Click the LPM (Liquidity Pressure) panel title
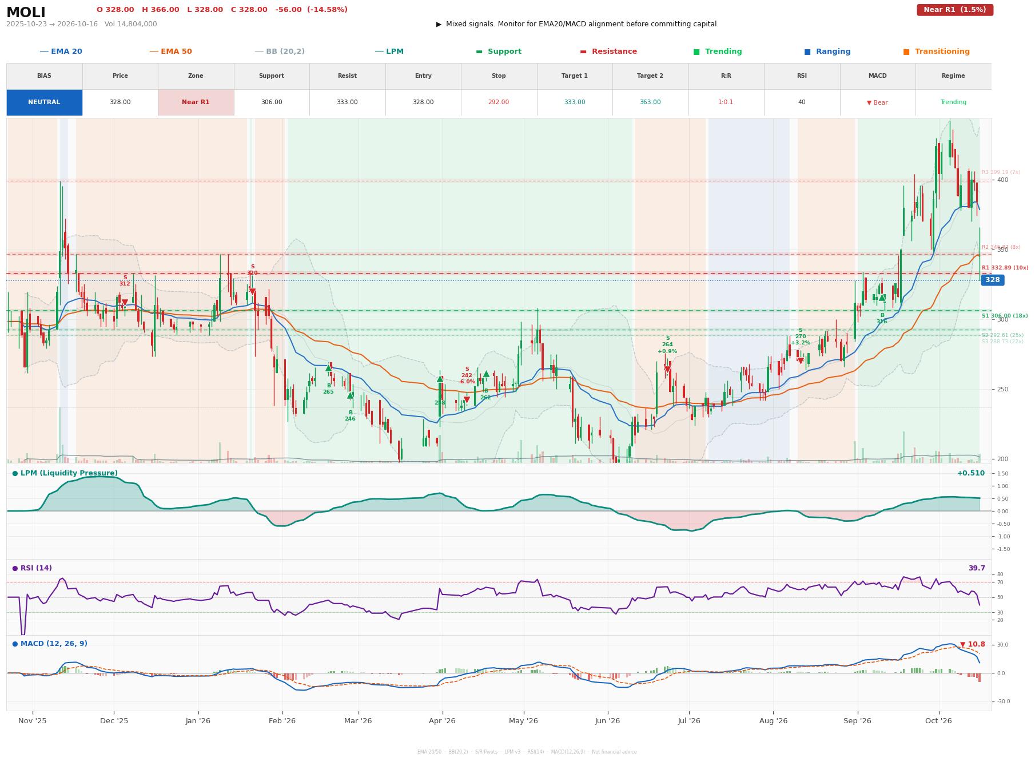This screenshot has width=1035, height=761. 65,473
